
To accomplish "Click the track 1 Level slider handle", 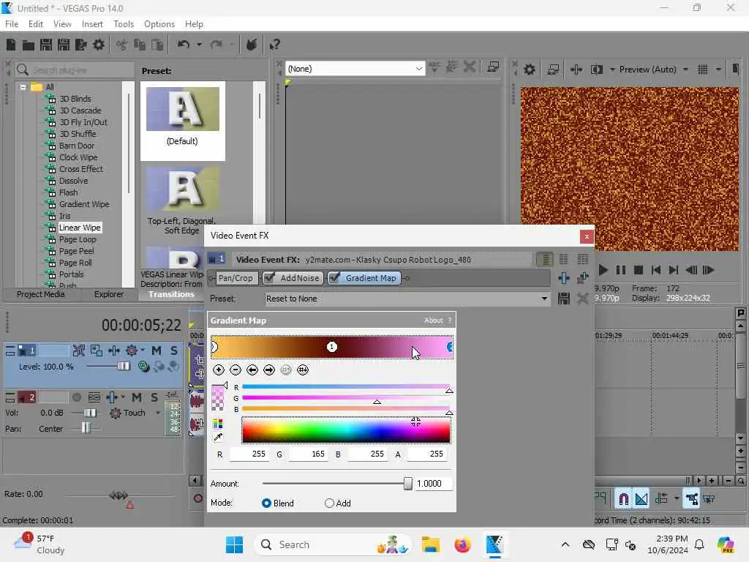I will (123, 367).
